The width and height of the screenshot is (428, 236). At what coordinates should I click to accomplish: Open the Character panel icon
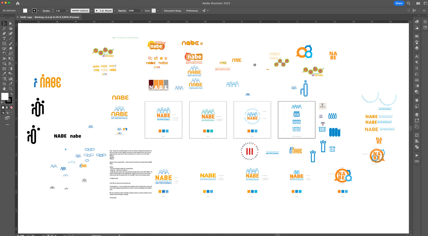[x=417, y=56]
